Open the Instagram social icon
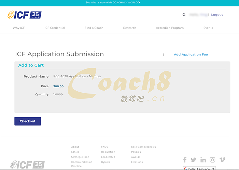Image resolution: width=239 pixels, height=170 pixels. pyautogui.click(x=212, y=160)
